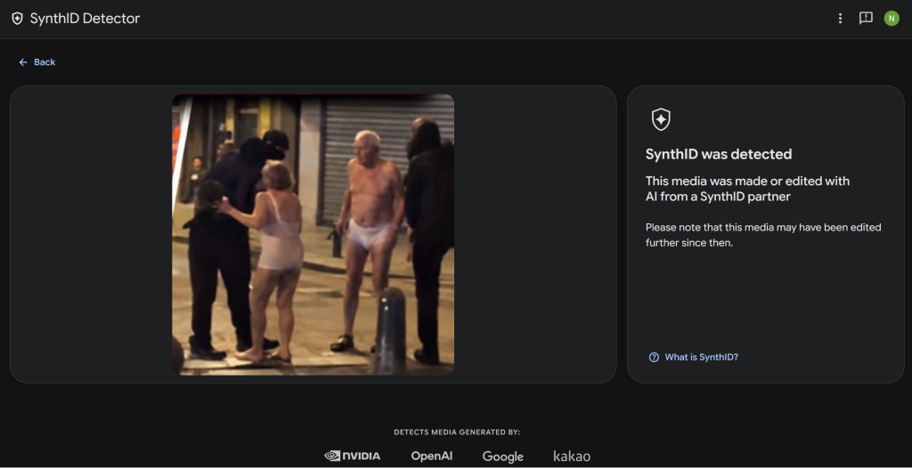Go back using the Back link
The height and width of the screenshot is (468, 912).
[x=37, y=62]
